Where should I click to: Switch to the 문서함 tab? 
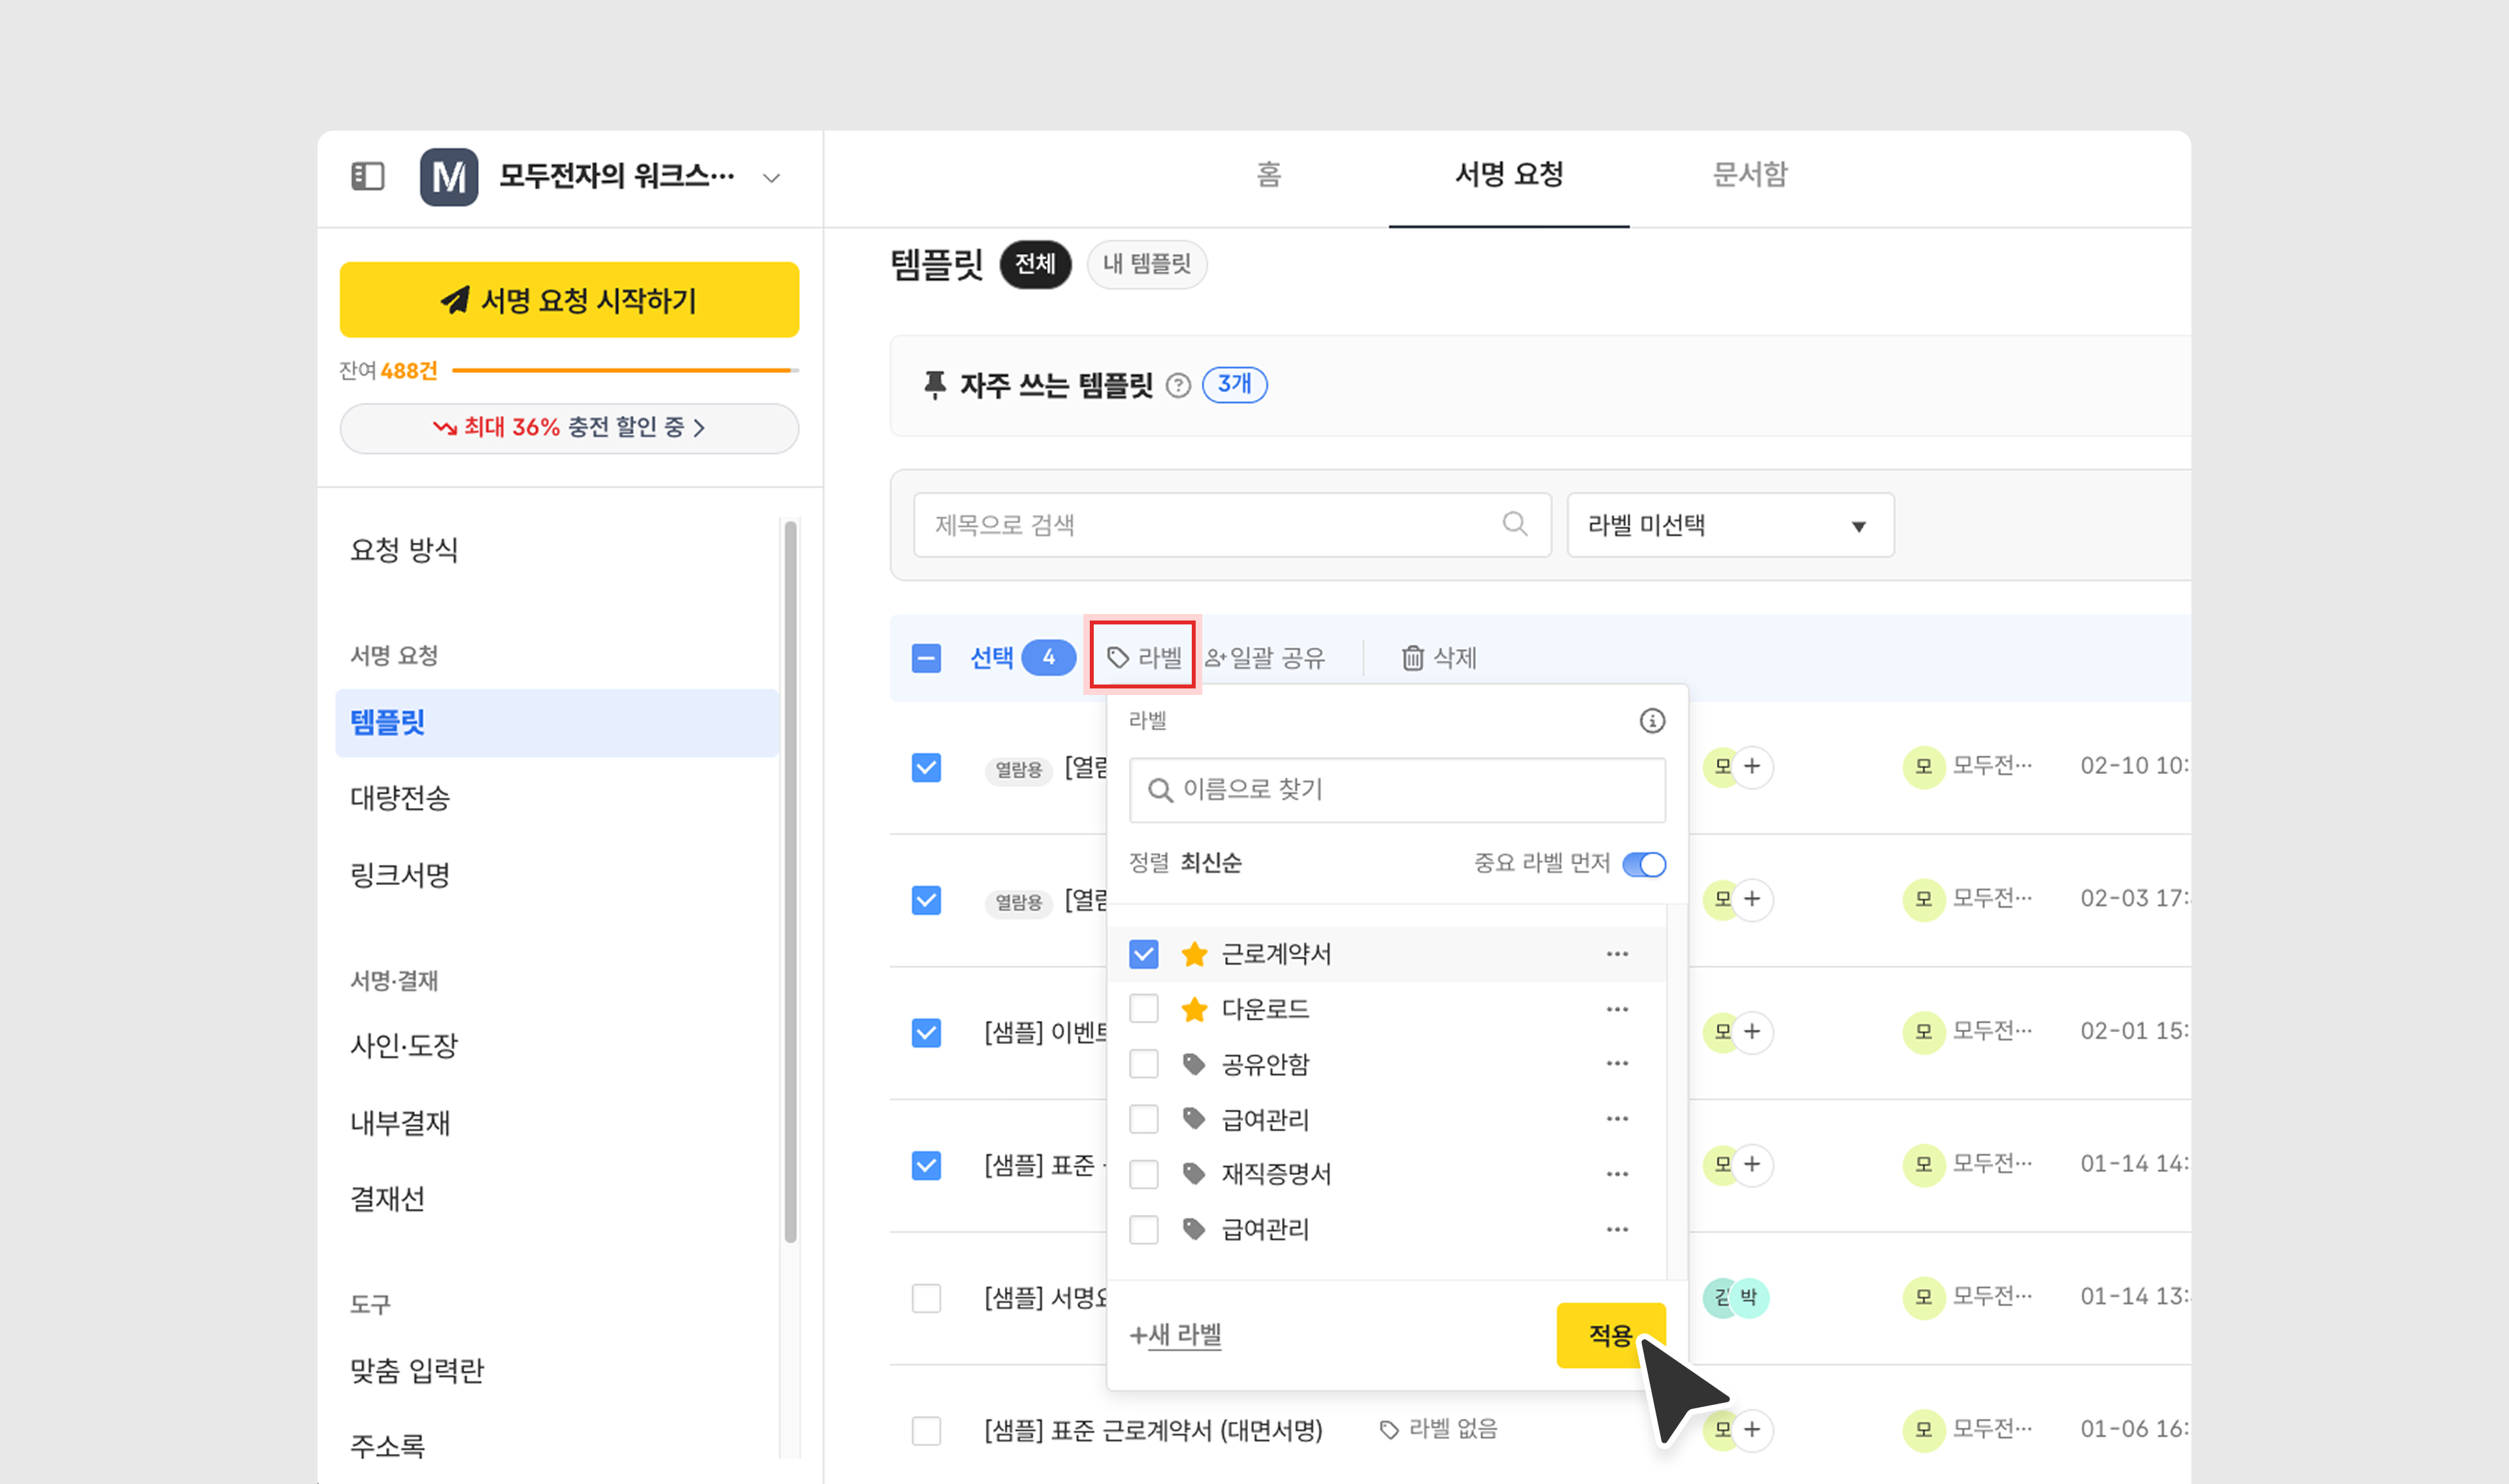pyautogui.click(x=1749, y=175)
